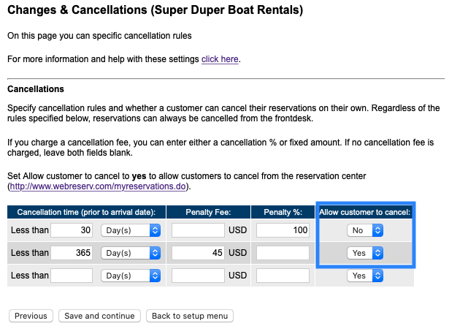This screenshot has height=326, width=449.
Task: Open third row allow cancel 'Yes' dropdown
Action: pos(365,276)
